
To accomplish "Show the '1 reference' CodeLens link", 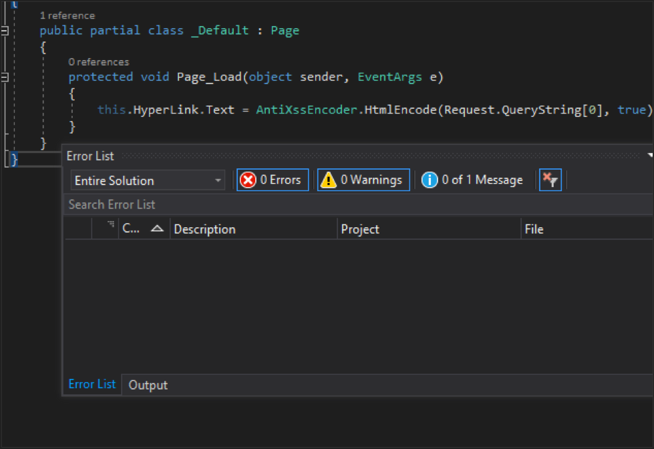I will pyautogui.click(x=67, y=16).
